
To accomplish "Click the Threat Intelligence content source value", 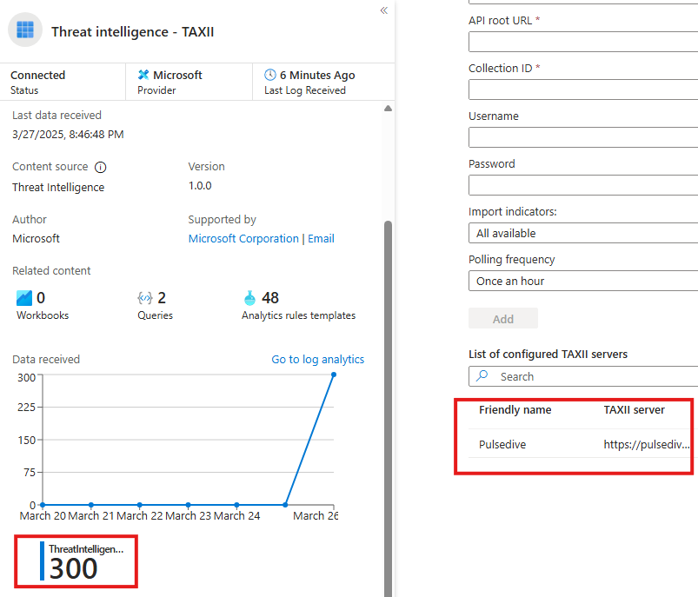I will point(58,188).
